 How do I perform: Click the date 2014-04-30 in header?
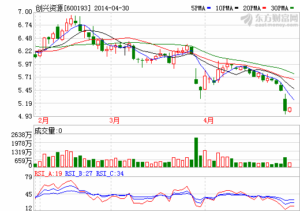point(112,8)
